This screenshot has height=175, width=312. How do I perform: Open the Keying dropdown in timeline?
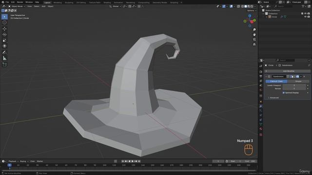(24, 161)
